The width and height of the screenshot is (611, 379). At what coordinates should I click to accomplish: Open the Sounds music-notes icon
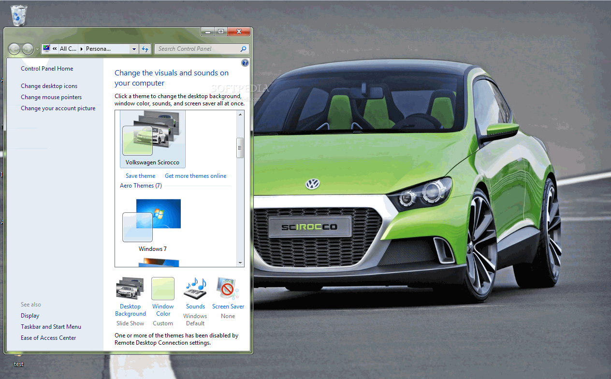(x=195, y=289)
